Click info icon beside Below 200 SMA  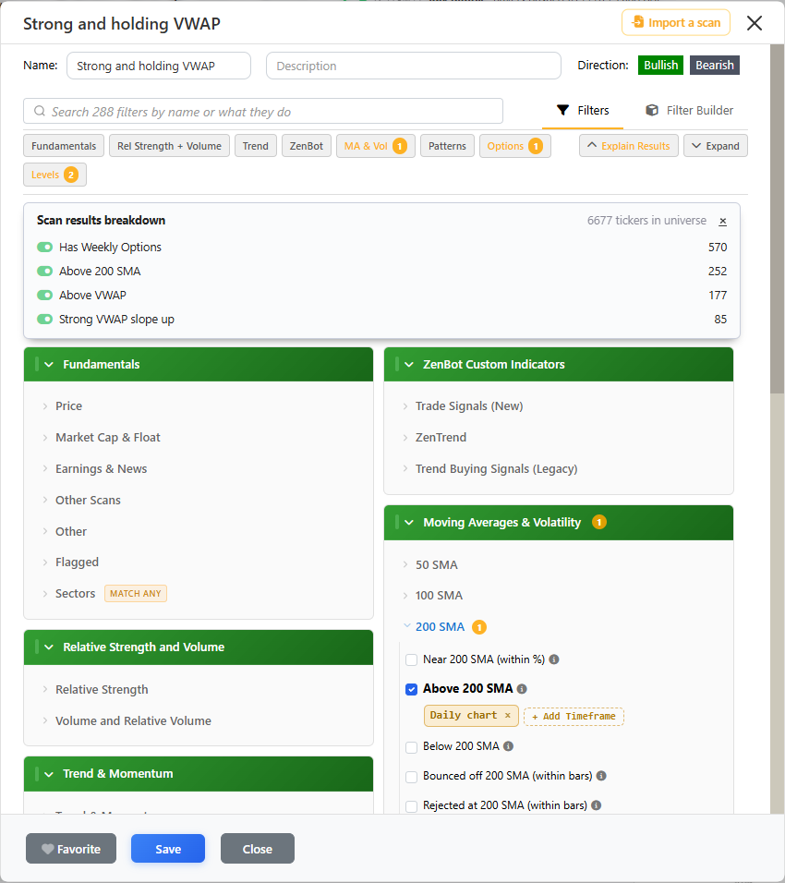click(x=509, y=746)
